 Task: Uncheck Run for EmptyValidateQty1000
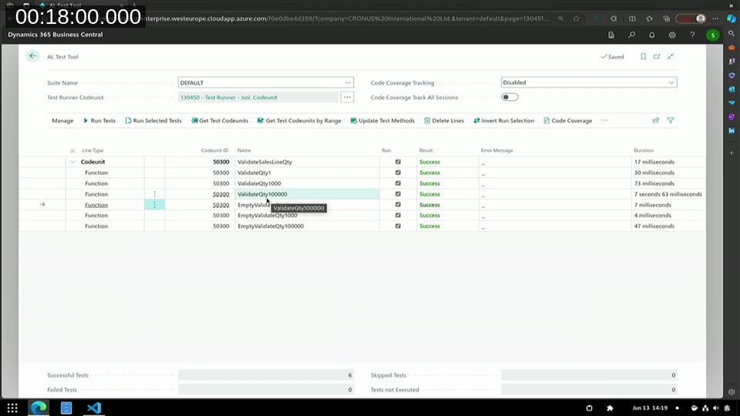398,215
